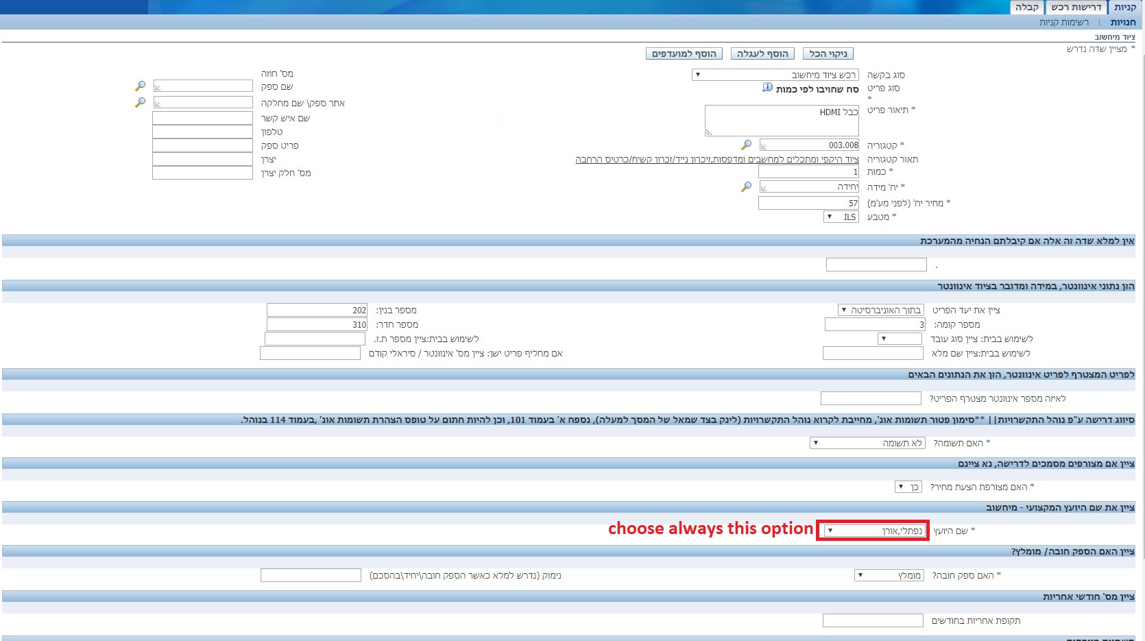This screenshot has height=641, width=1145.
Task: Open the supplier site (אתר ספק) lookup magnifier
Action: coord(140,102)
